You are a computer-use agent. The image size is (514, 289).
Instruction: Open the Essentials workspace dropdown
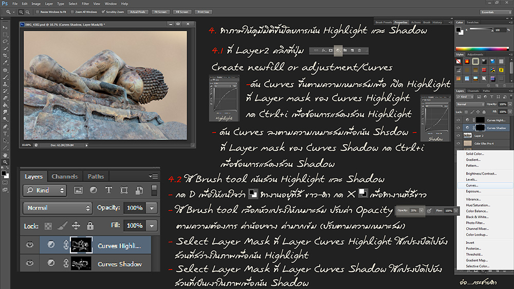pos(495,12)
